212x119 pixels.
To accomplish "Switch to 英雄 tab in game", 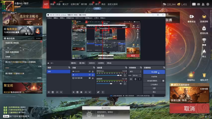I will point(52,4).
